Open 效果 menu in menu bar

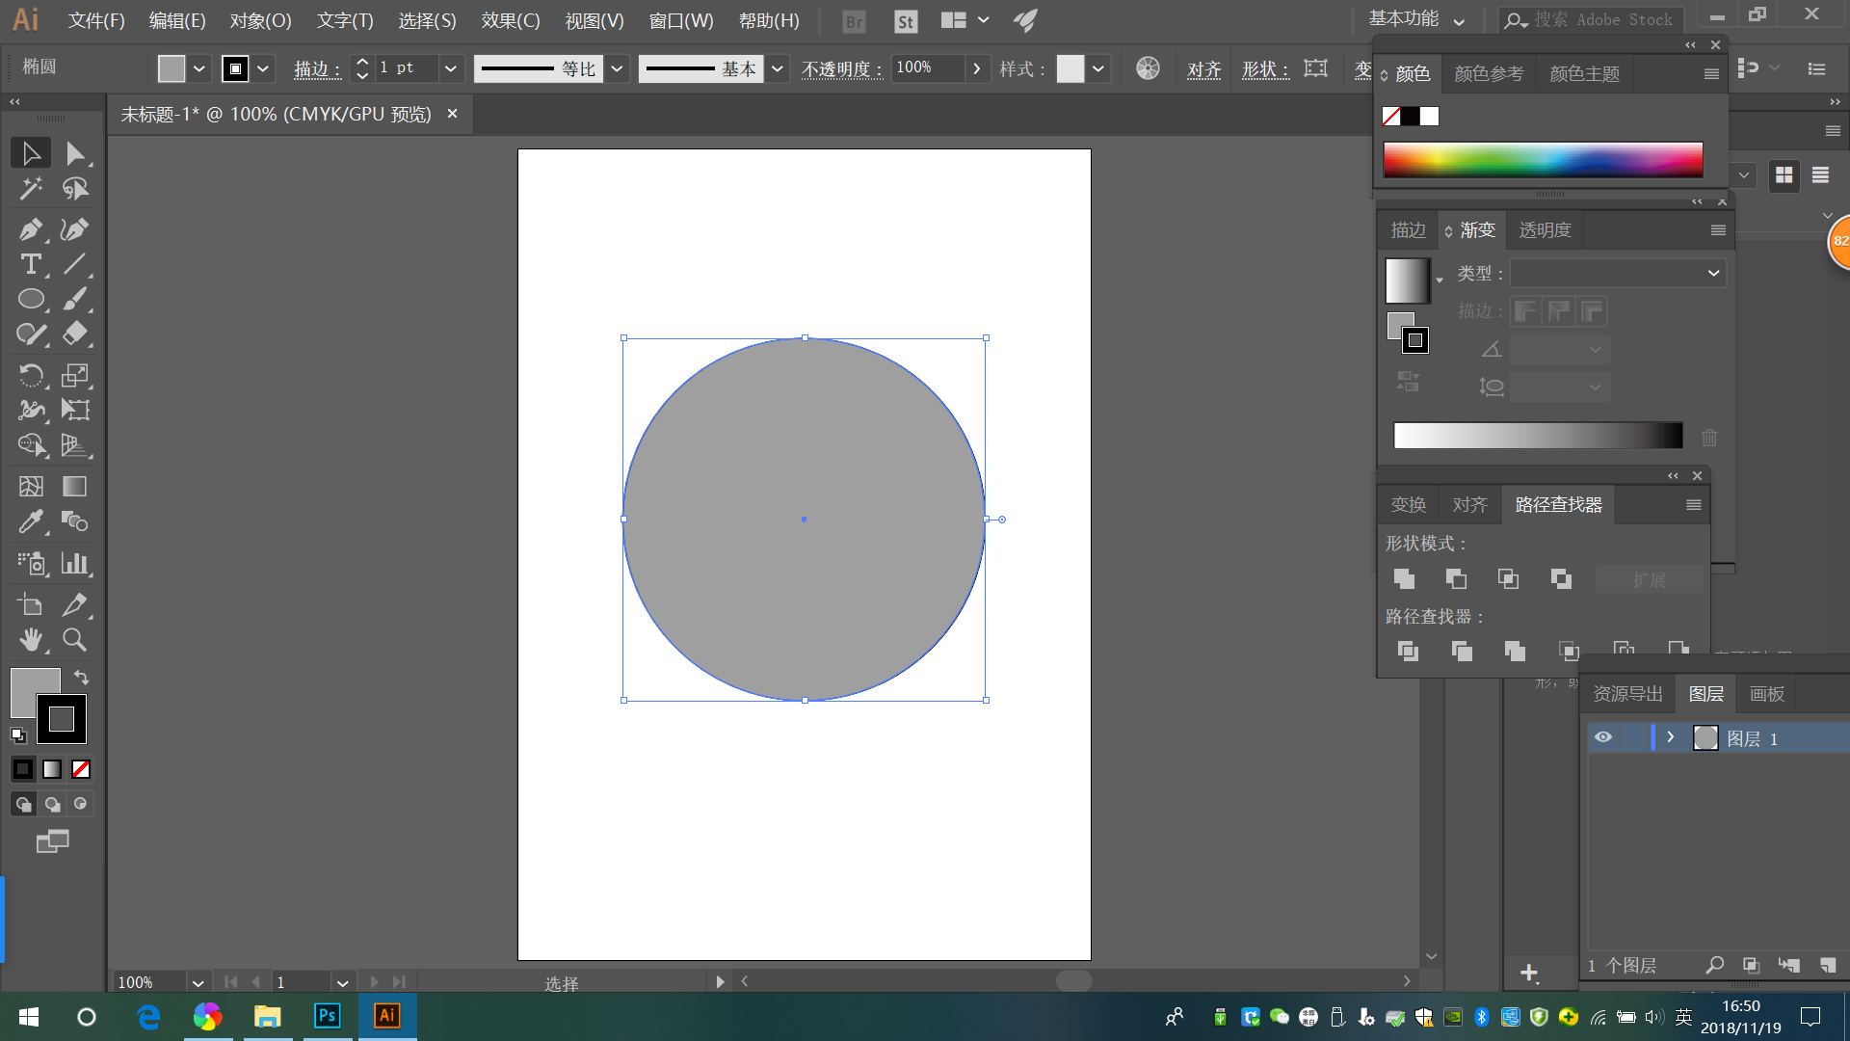pyautogui.click(x=508, y=19)
